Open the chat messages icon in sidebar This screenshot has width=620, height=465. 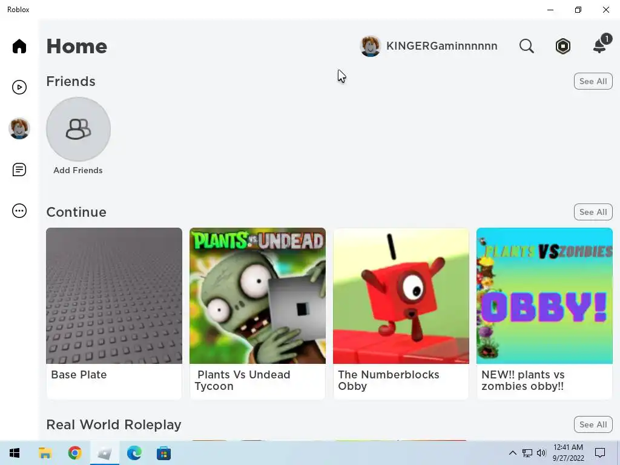click(19, 170)
